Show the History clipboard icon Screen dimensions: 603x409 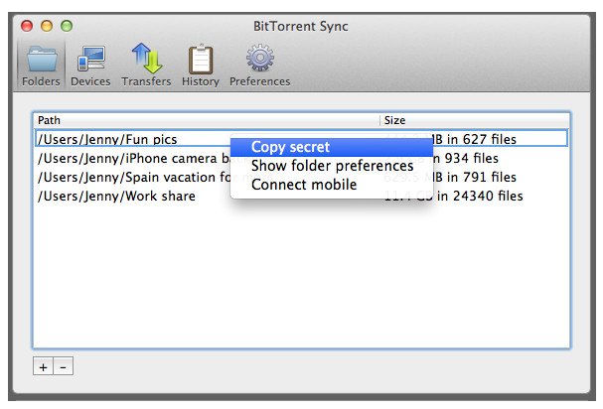coord(201,66)
